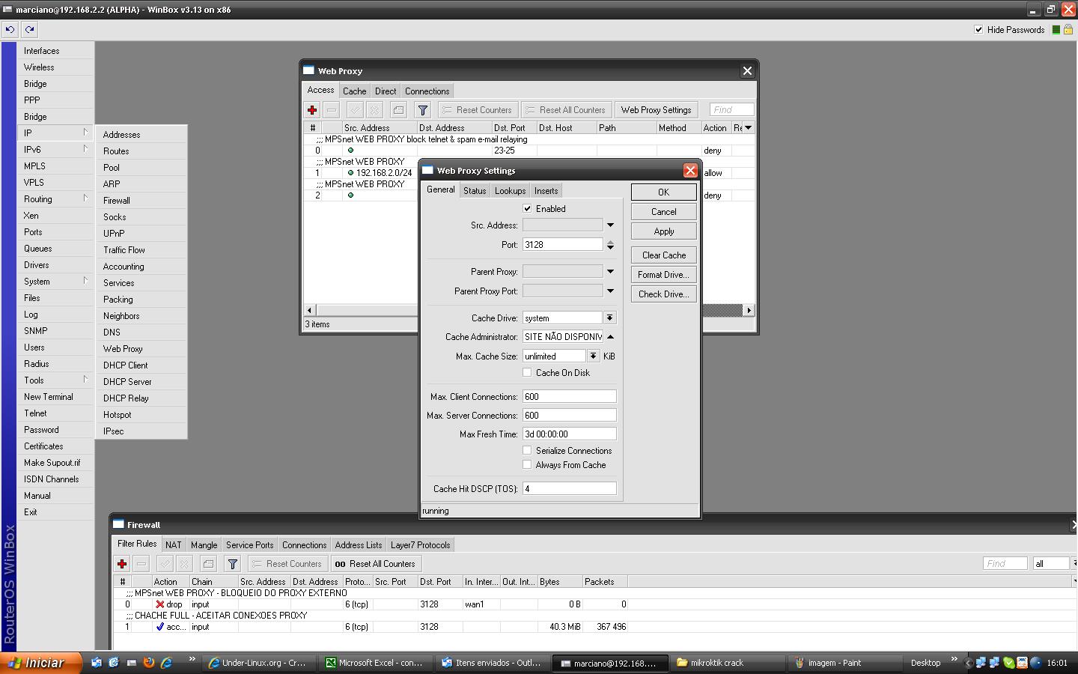Screen dimensions: 1078x674
Task: Launch Internet Explorer from quick launch
Action: click(166, 663)
